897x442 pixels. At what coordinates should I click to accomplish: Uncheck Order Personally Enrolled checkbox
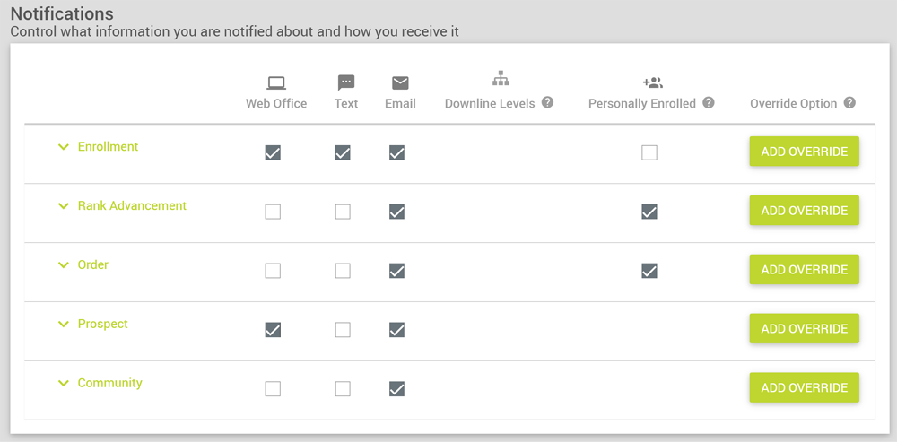(x=649, y=271)
